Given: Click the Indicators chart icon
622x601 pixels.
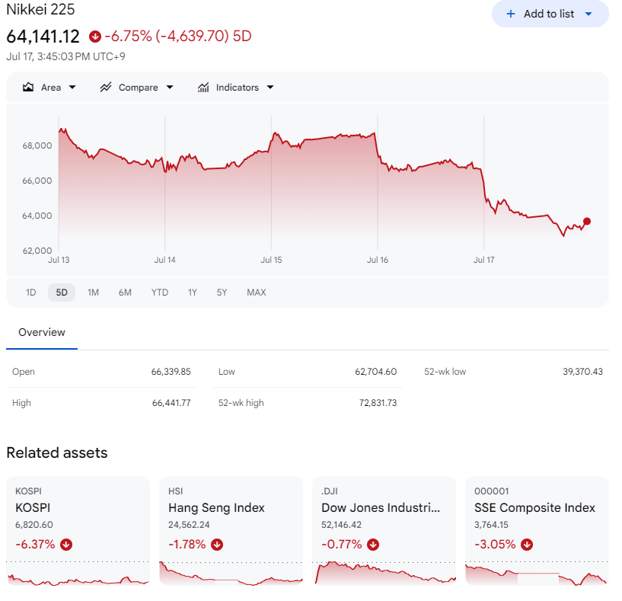Looking at the screenshot, I should [203, 88].
